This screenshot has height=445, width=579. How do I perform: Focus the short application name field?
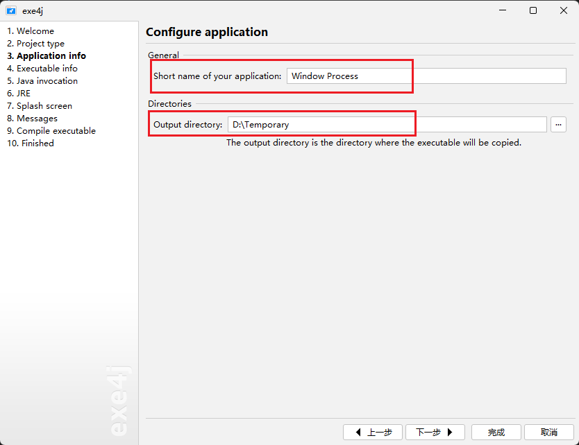point(426,76)
